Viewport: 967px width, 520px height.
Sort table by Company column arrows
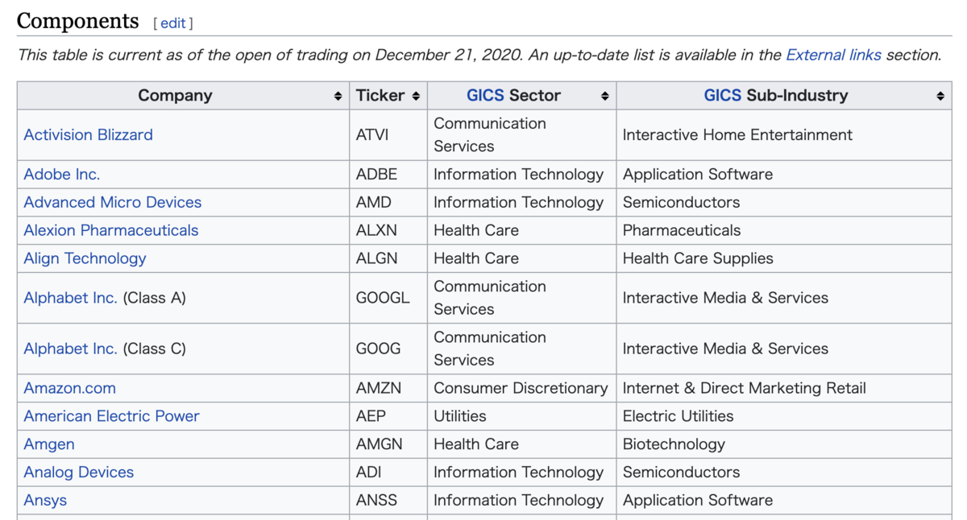[x=338, y=96]
